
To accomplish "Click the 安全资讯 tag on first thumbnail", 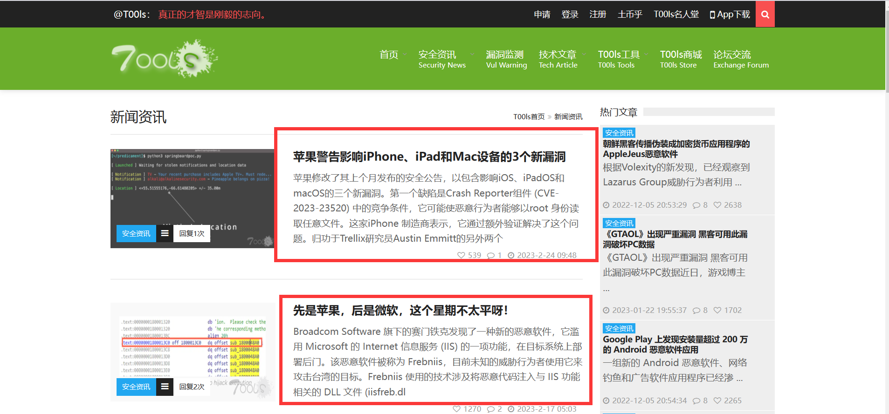I will coord(136,233).
